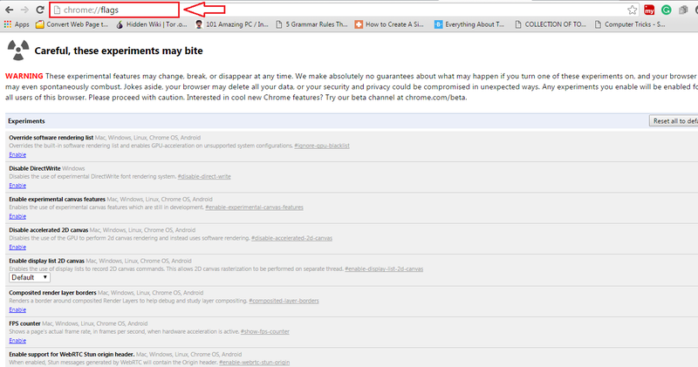
Task: Open the #ignore-gpu-blacklist anchor link
Action: click(x=322, y=146)
